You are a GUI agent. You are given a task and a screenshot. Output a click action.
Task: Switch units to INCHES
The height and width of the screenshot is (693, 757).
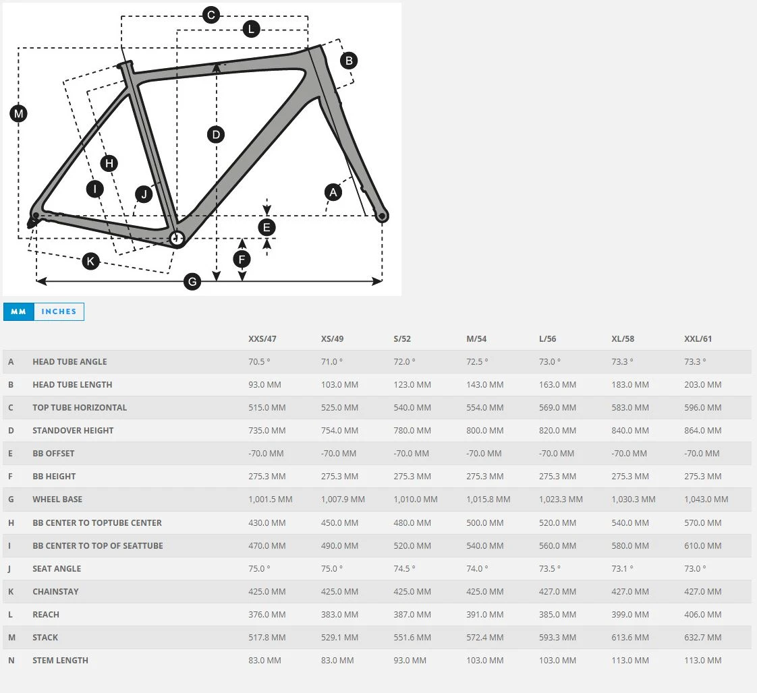59,311
